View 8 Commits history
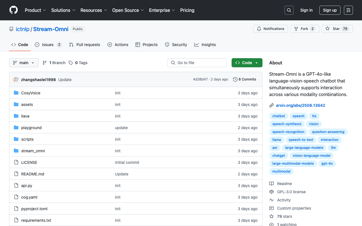The width and height of the screenshot is (362, 226). (245, 79)
